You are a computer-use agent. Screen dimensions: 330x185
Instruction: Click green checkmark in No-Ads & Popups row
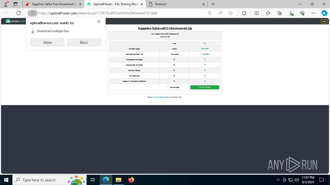[205, 70]
